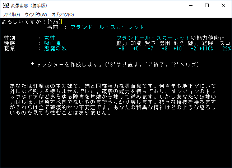This screenshot has height=168, width=232.
Task: Click the 腕力 stat header
Action: 122,43
